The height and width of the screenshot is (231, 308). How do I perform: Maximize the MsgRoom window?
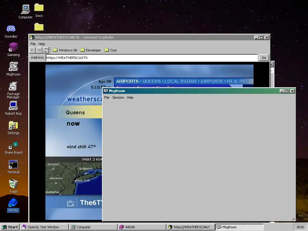point(287,91)
